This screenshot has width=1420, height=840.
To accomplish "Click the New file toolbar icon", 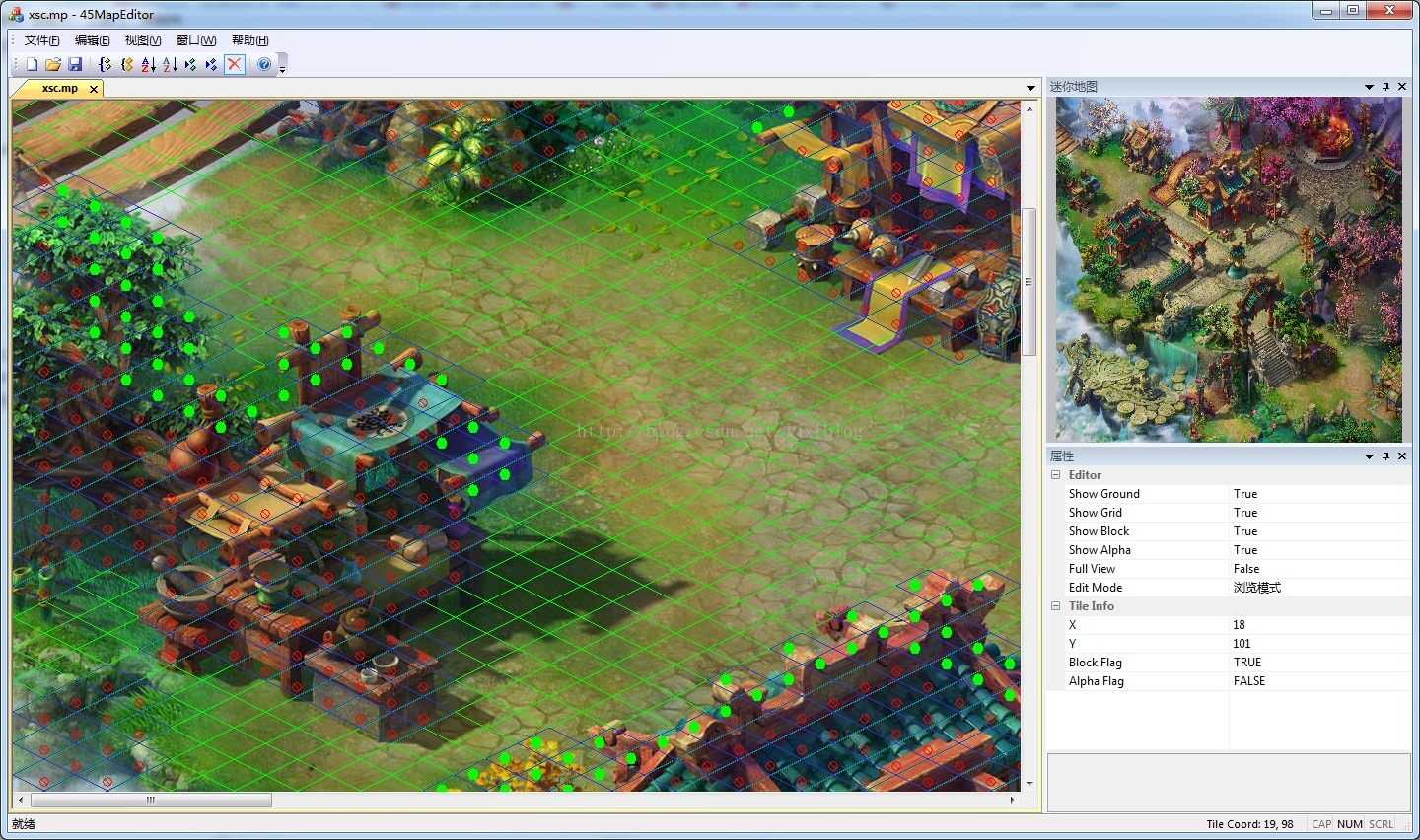I will pyautogui.click(x=32, y=64).
